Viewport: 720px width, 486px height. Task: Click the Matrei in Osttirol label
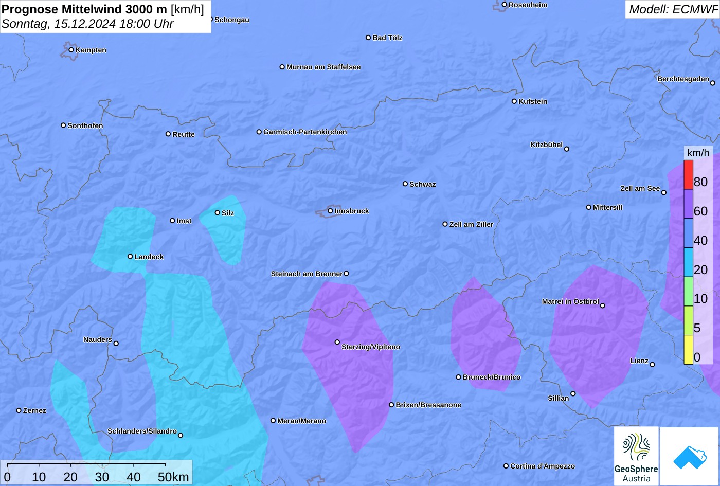(570, 301)
